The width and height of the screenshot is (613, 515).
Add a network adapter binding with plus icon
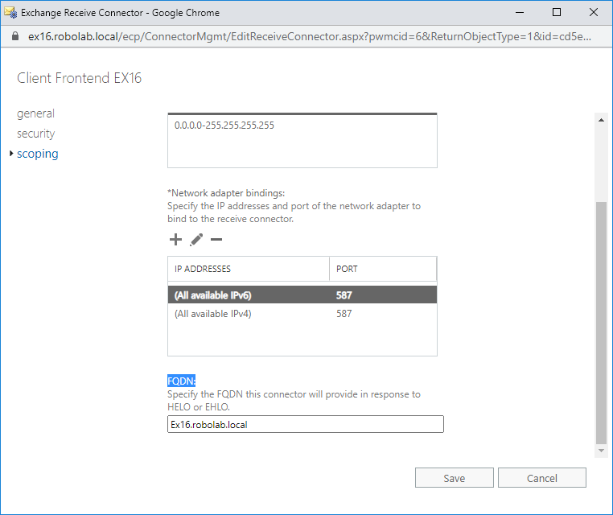(x=175, y=239)
